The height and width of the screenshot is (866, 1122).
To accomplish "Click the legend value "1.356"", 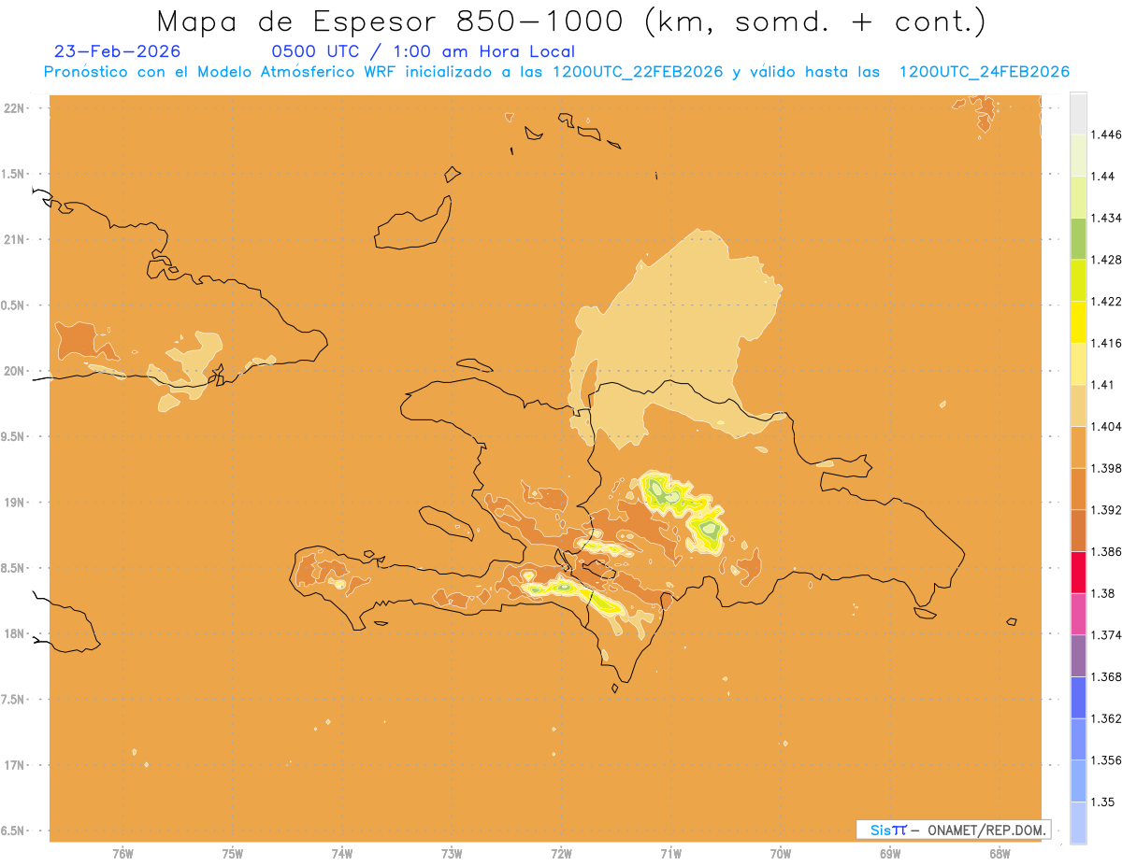I will tap(1104, 760).
